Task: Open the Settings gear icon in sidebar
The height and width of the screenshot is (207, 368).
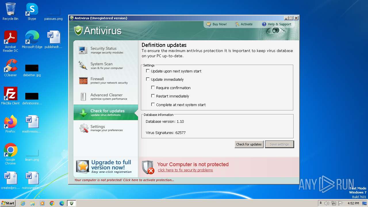Action: [x=84, y=128]
